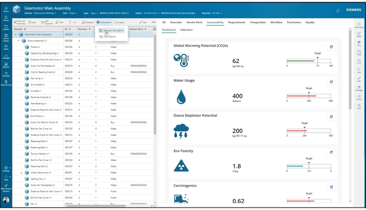Open the Expansion No Rule dropdown
The image size is (366, 210).
(x=217, y=13)
